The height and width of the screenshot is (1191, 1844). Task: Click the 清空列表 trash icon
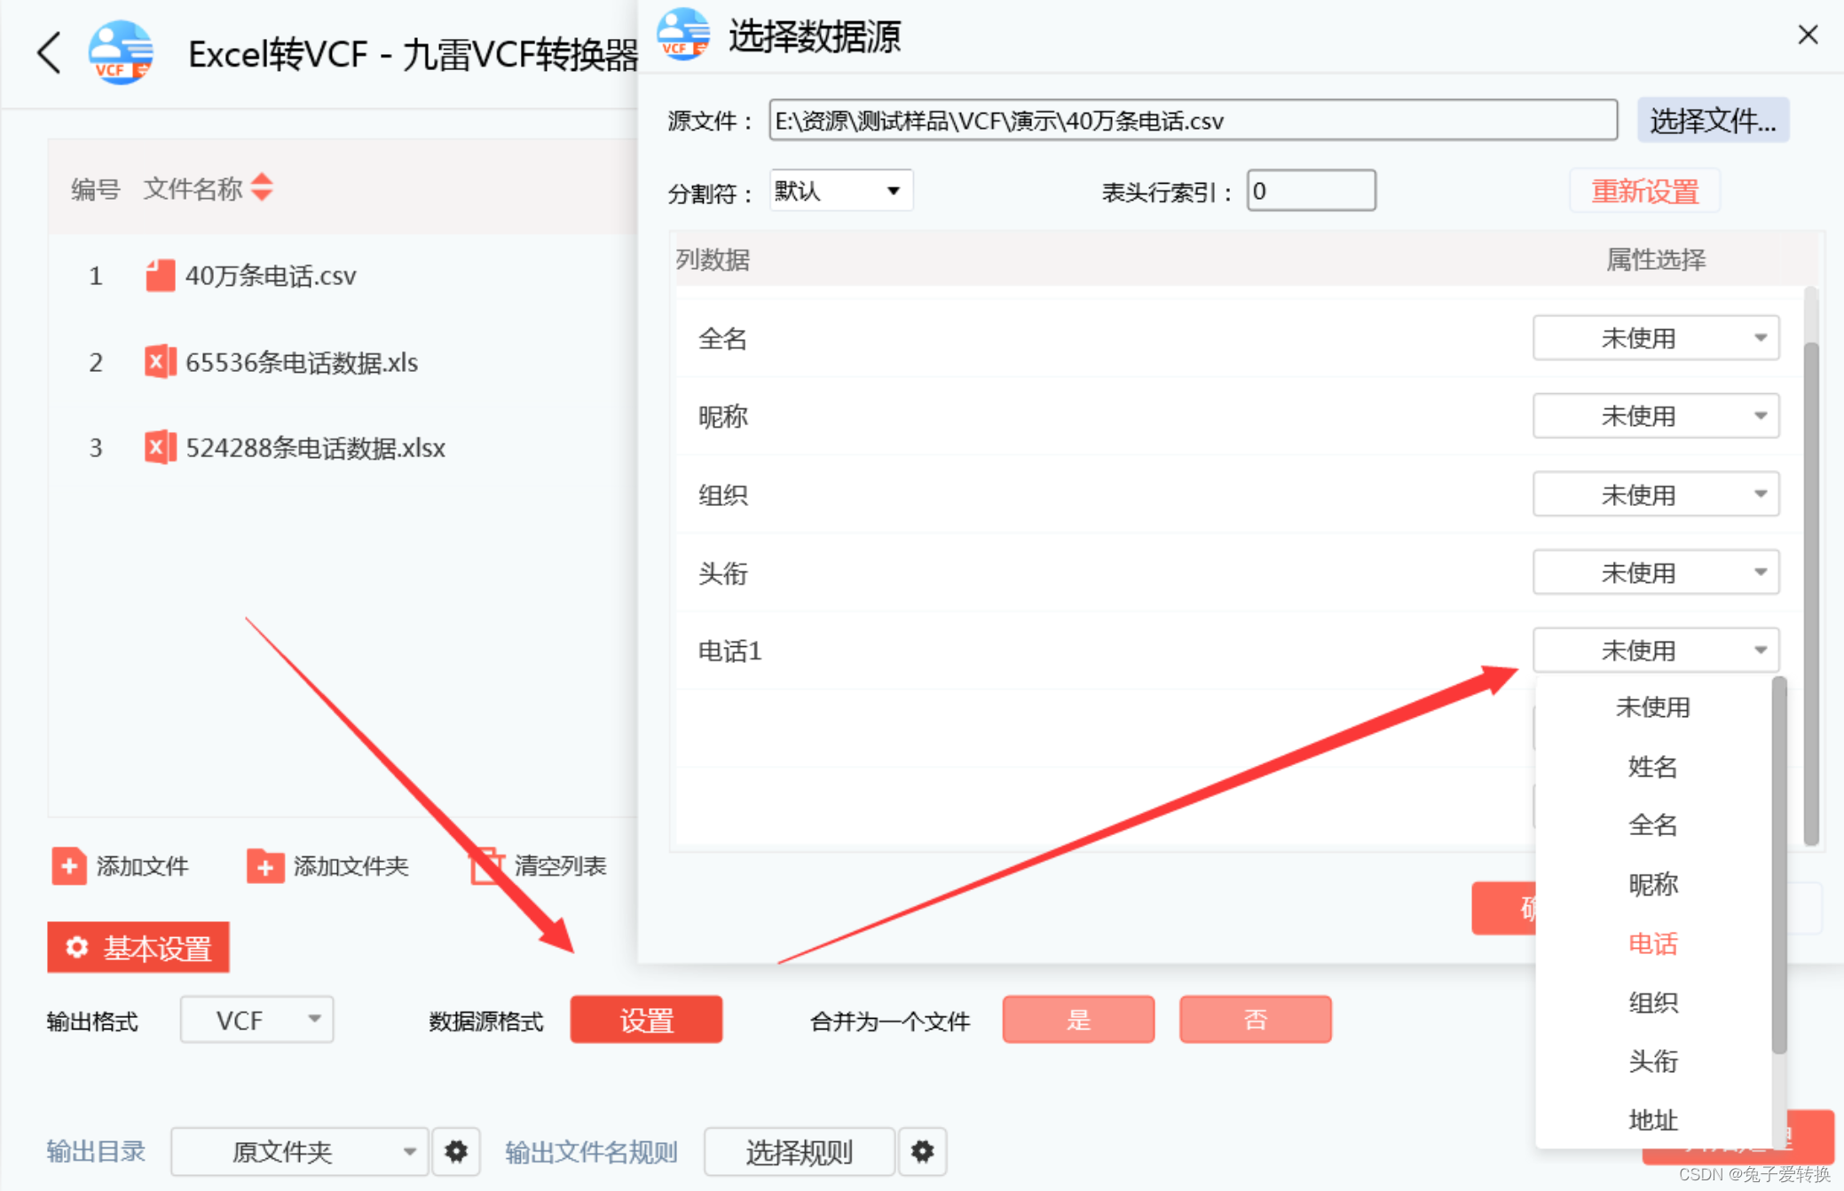pyautogui.click(x=486, y=865)
